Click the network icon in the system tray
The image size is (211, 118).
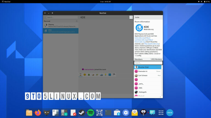pos(199,2)
